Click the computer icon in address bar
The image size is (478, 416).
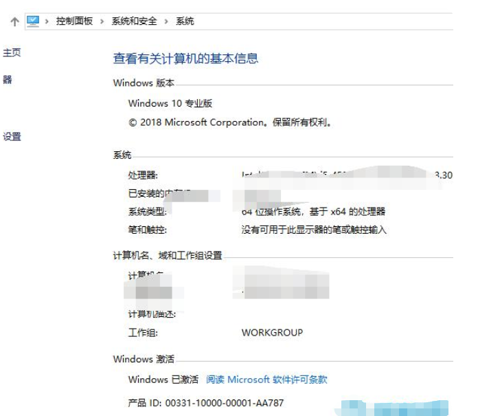pyautogui.click(x=33, y=21)
